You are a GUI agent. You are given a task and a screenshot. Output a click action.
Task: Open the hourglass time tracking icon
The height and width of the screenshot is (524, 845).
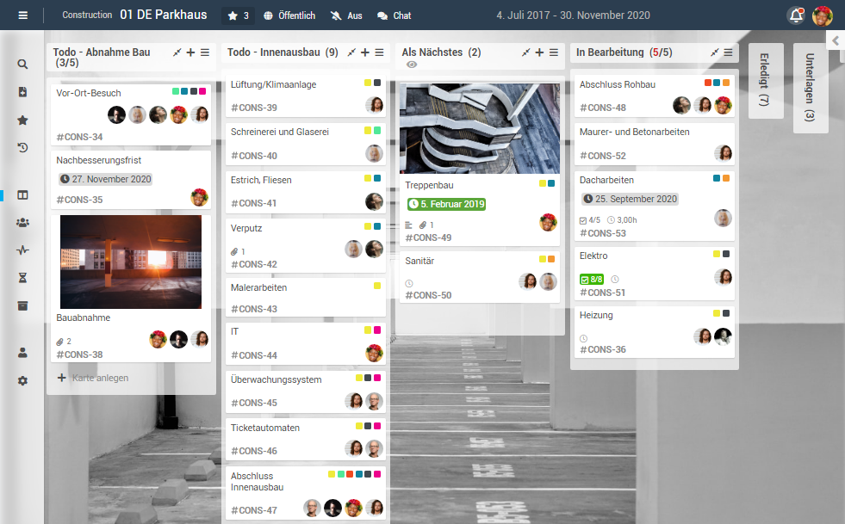point(22,279)
